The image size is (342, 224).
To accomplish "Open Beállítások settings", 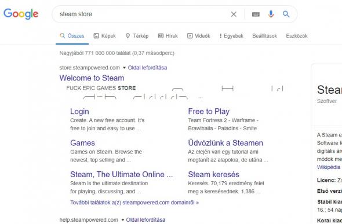I will click(x=264, y=36).
